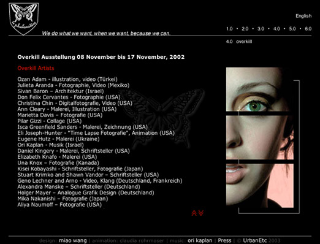Image resolution: width=320 pixels, height=244 pixels.
Task: Select the 4.0 overkill submenu item
Action: (239, 42)
